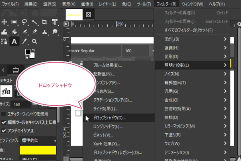
Task: Swap foreground and background colors
Action: pyautogui.click(x=33, y=50)
